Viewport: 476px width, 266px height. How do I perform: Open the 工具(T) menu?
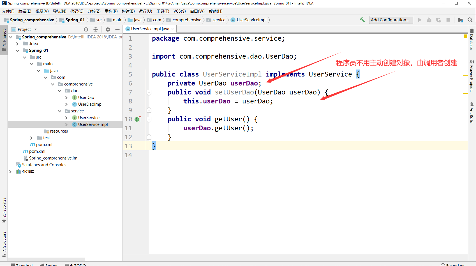(x=163, y=11)
